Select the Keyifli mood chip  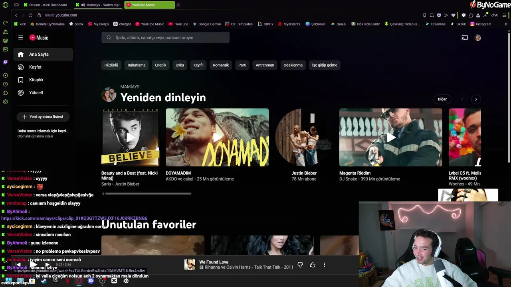click(198, 65)
